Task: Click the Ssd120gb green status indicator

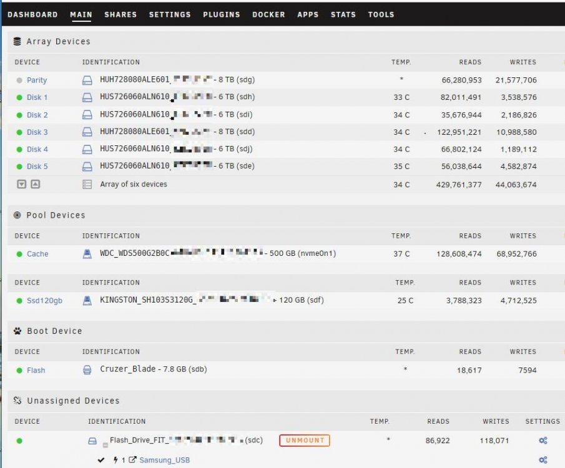Action: coord(19,301)
